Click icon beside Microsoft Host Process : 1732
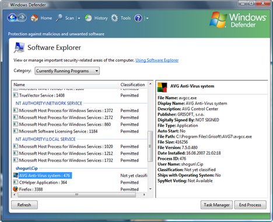The image size is (273, 222). (15, 160)
